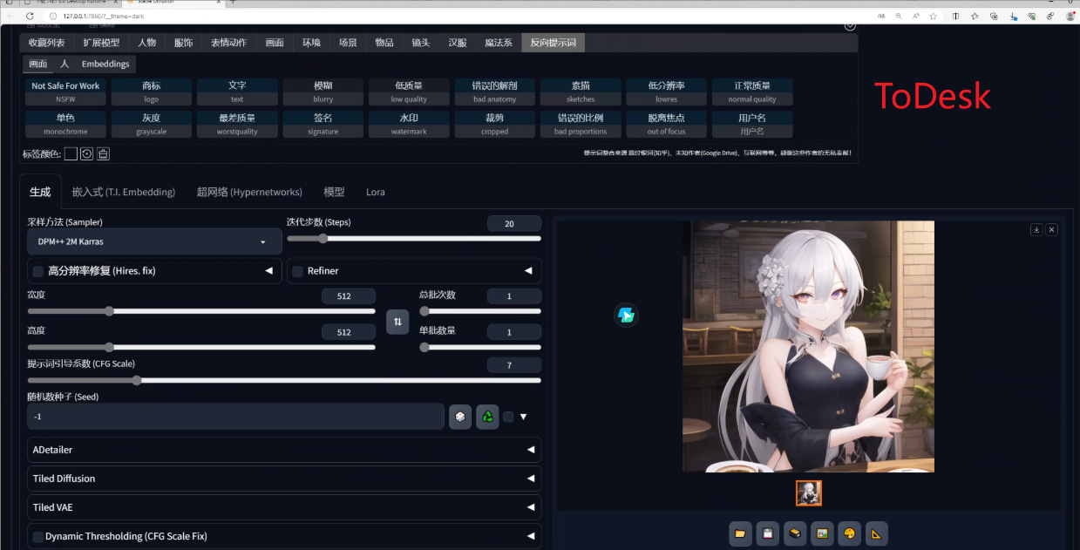Reload the browser page
The image size is (1080, 550).
point(30,16)
